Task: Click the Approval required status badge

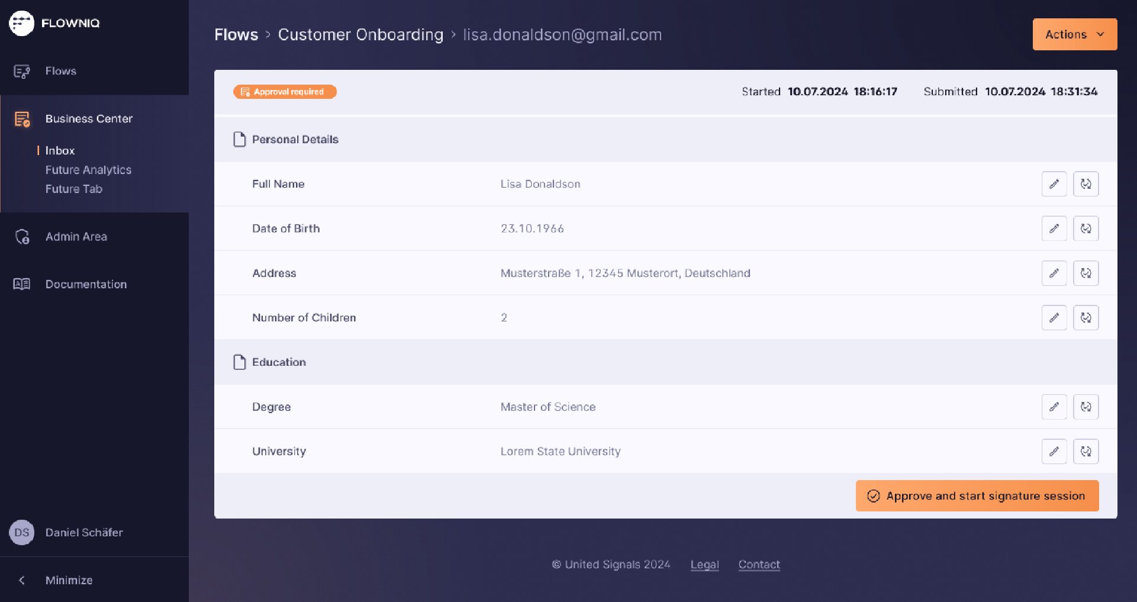Action: (x=285, y=92)
